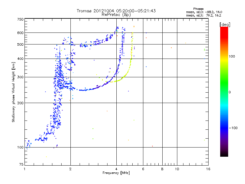The image size is (245, 184).
Task: Click the y-axis tick label '500'
Action: (x=20, y=44)
